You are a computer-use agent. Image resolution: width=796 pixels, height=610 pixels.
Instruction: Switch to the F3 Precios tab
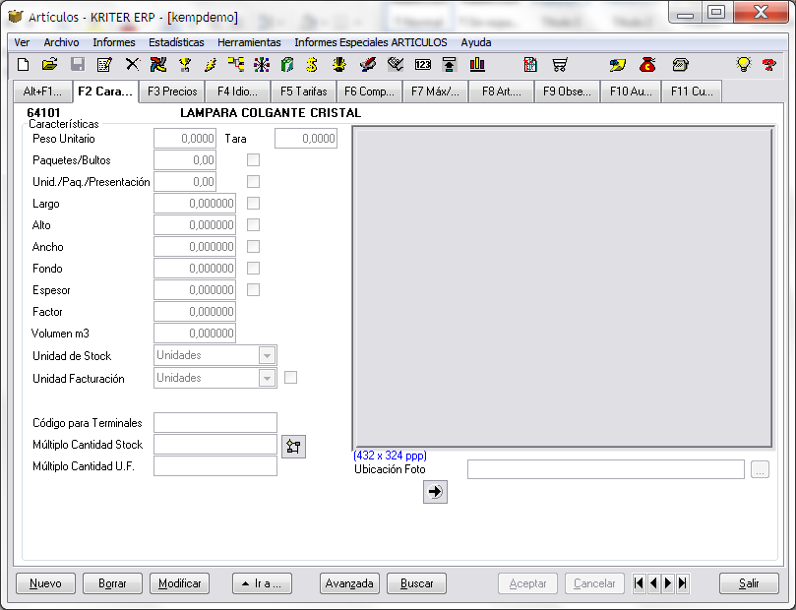click(x=171, y=91)
